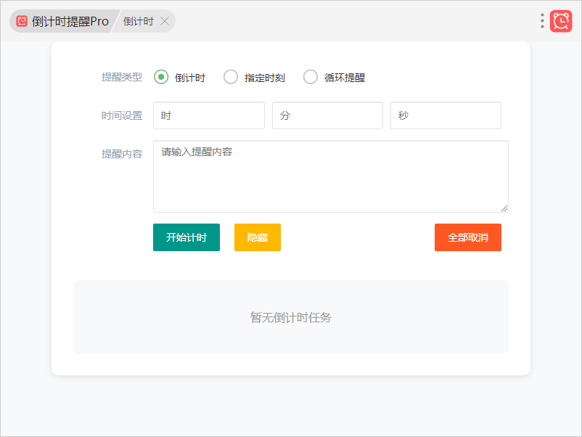The width and height of the screenshot is (582, 437).
Task: Focus the 时 hours input field
Action: (x=209, y=115)
